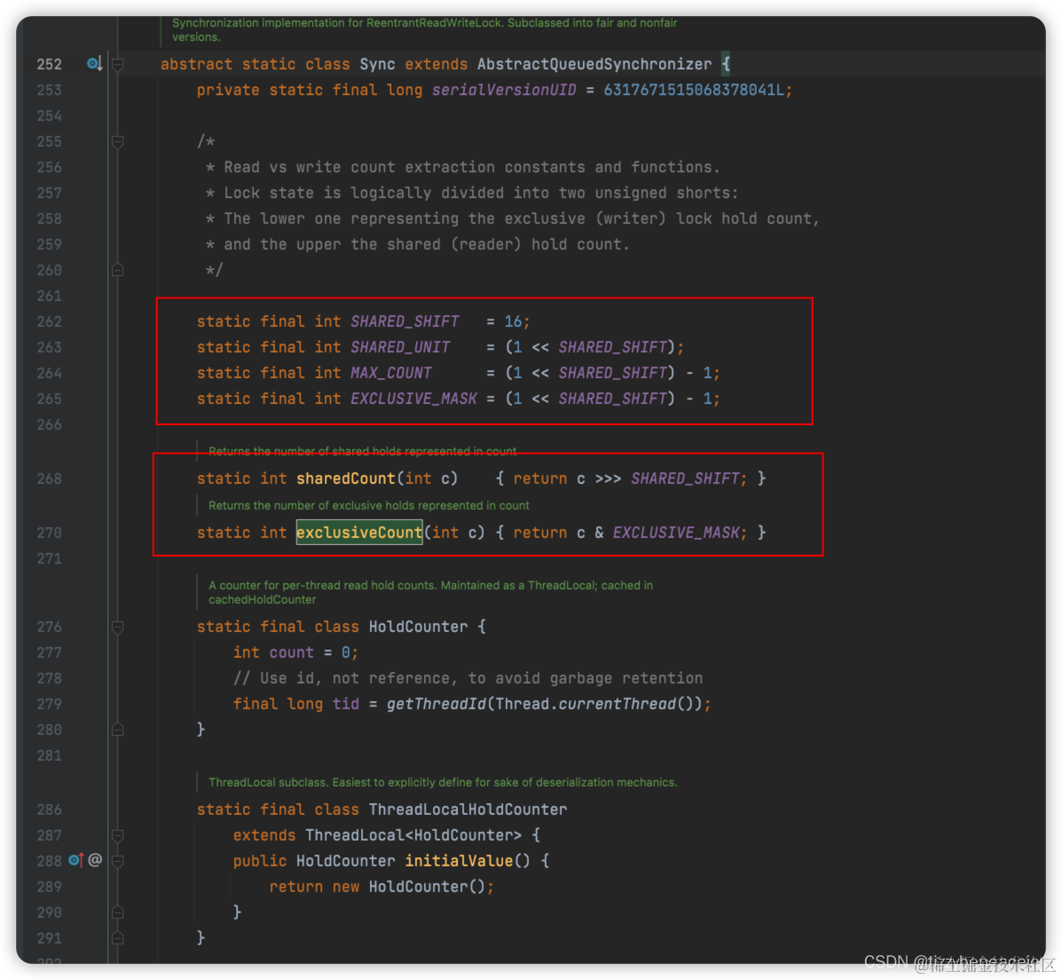The image size is (1062, 980).
Task: Click comment line 'Read vs write count extraction constants'
Action: (x=463, y=168)
